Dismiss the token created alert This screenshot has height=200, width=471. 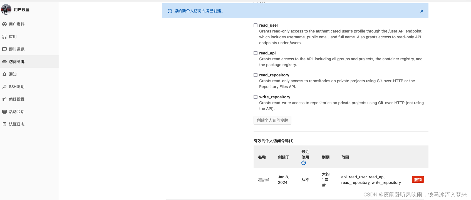pos(422,11)
